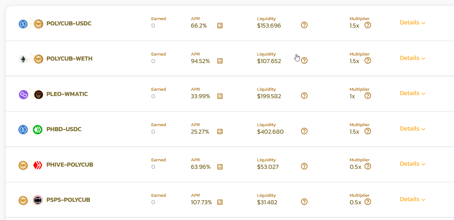454x220 pixels.
Task: Expand Details for PHBD-USDC farm
Action: click(x=413, y=129)
